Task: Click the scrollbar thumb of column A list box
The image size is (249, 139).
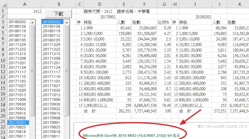Action: 32,71
